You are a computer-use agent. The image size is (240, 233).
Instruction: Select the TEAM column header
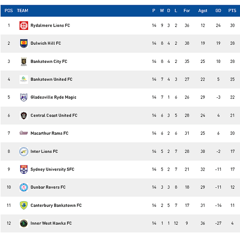[22, 11]
